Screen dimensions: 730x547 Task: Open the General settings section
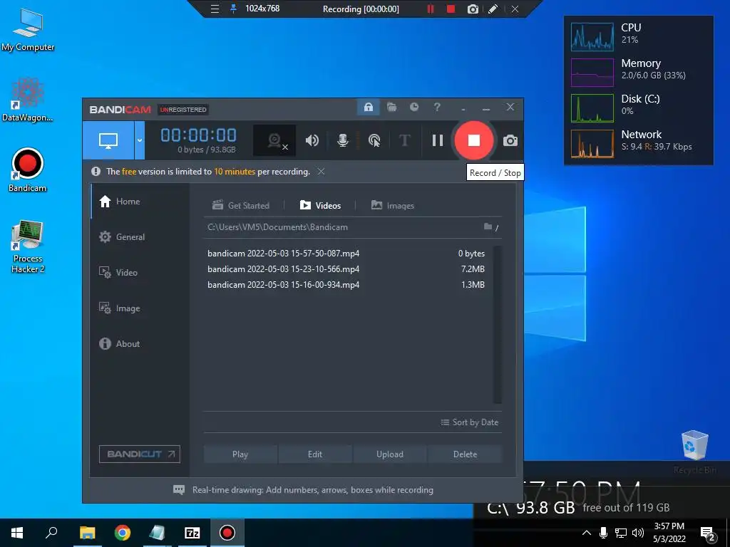pyautogui.click(x=140, y=236)
